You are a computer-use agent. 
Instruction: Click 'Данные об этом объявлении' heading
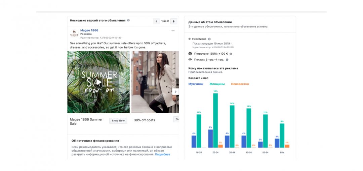pyautogui.click(x=210, y=22)
